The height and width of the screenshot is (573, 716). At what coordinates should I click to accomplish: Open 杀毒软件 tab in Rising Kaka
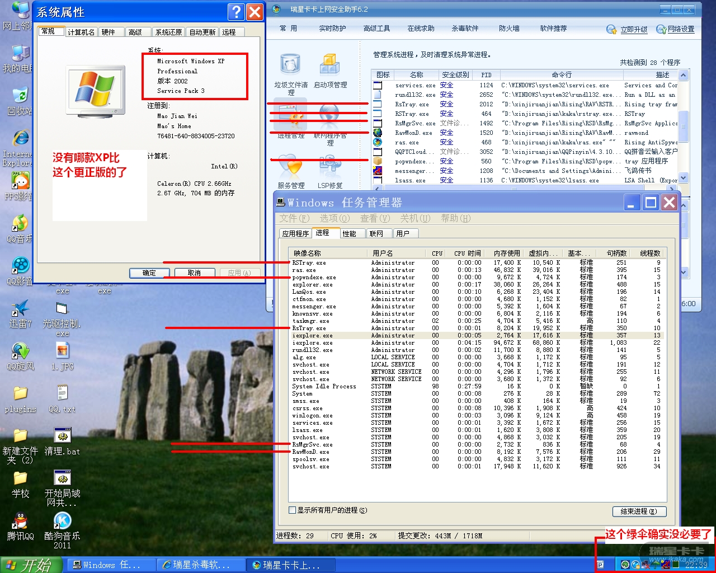(465, 29)
